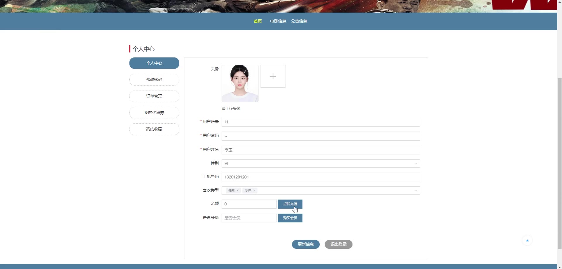Click the uploaded avatar photo thumbnail
The width and height of the screenshot is (562, 269).
[x=240, y=84]
